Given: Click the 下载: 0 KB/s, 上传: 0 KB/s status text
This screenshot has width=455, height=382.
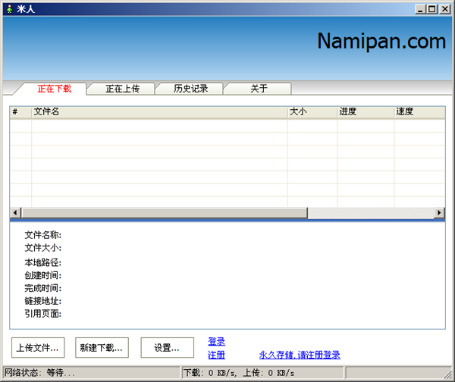Looking at the screenshot, I should click(239, 373).
